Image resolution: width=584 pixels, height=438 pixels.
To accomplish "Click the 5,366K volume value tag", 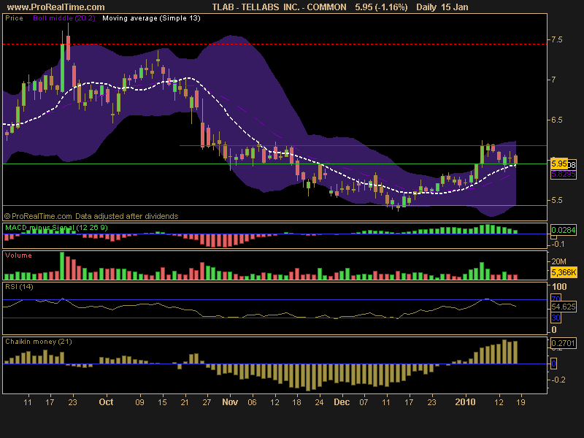I will pyautogui.click(x=563, y=272).
